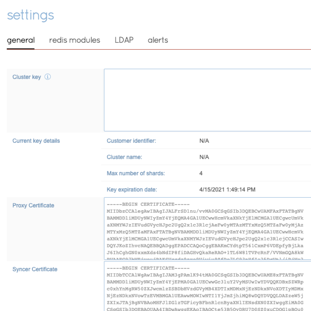This screenshot has height=311, width=311.
Task: Focus the Syncer Certificate text box
Action: 207,286
